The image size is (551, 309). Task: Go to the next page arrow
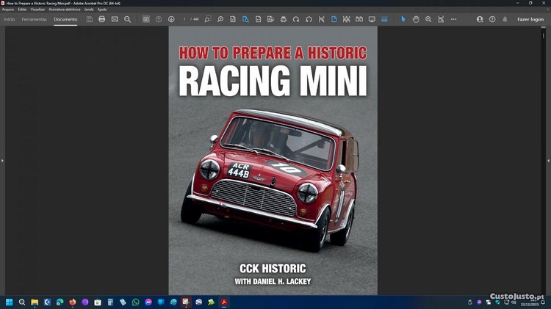(171, 19)
